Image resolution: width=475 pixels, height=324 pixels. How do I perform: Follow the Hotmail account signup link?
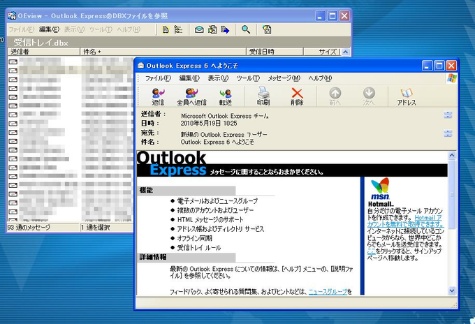[x=405, y=221]
